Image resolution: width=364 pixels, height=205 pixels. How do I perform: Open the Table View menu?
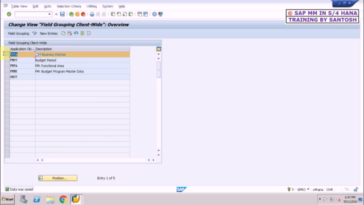(x=19, y=6)
